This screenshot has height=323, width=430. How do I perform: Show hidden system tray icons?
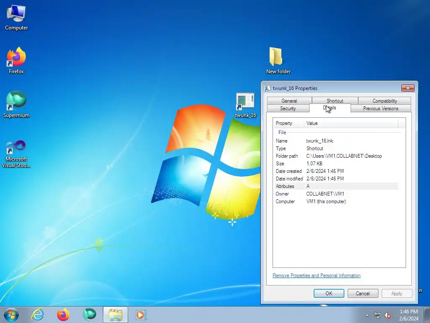tap(367, 315)
